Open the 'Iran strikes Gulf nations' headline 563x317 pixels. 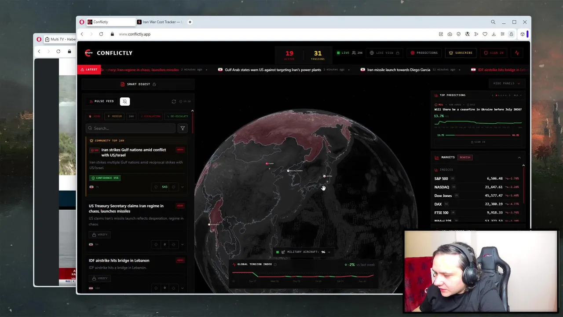(134, 152)
